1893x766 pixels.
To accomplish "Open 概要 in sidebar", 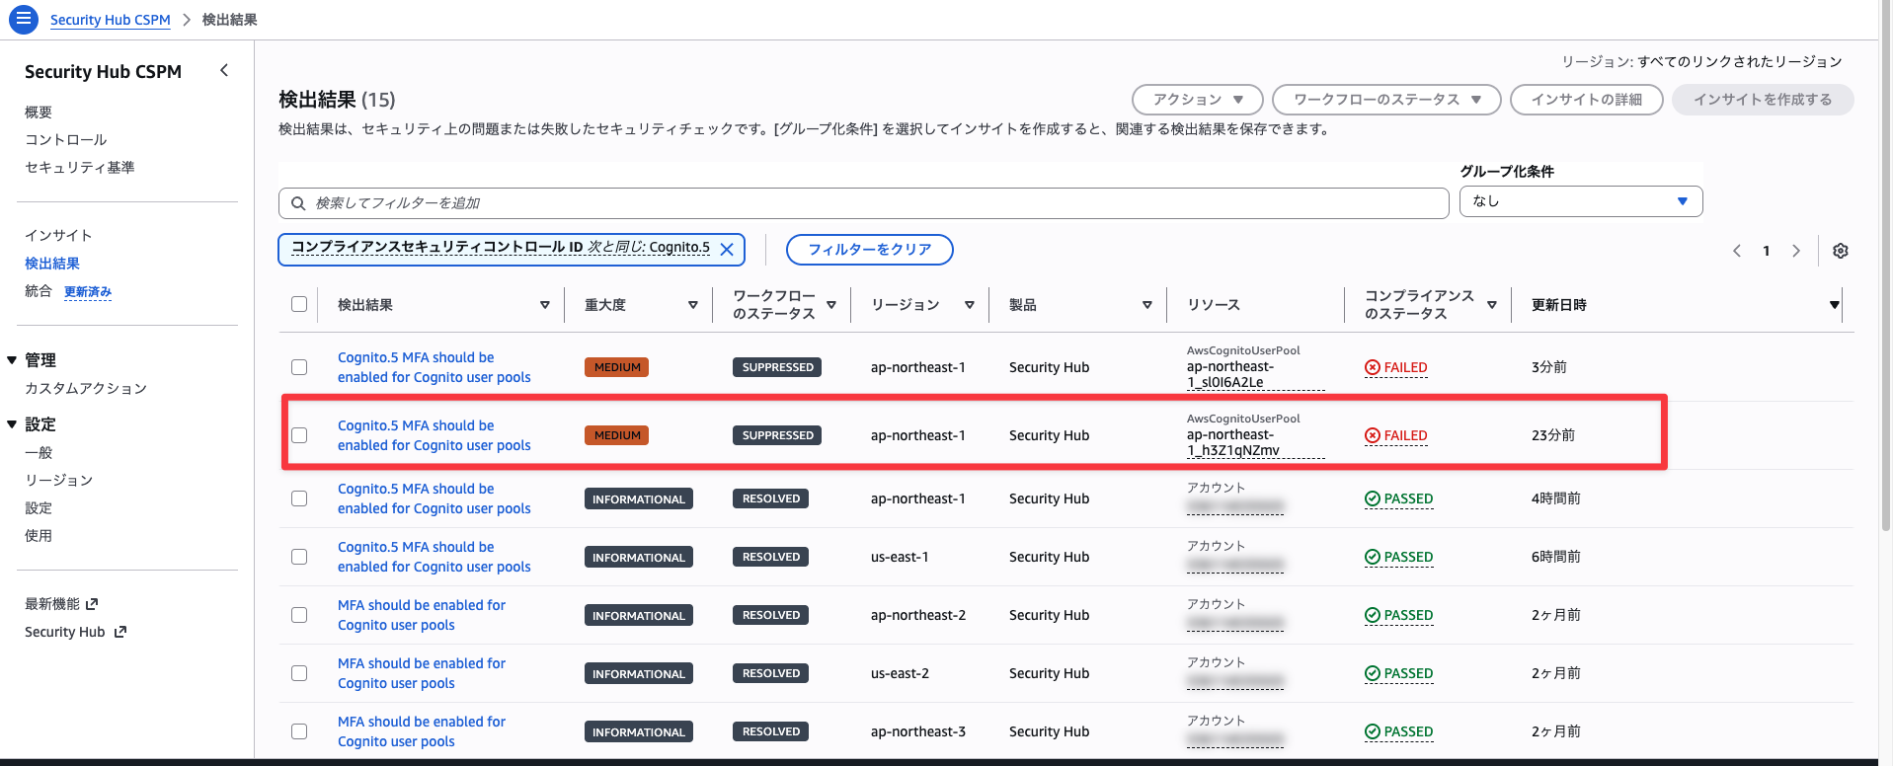I will click(39, 113).
